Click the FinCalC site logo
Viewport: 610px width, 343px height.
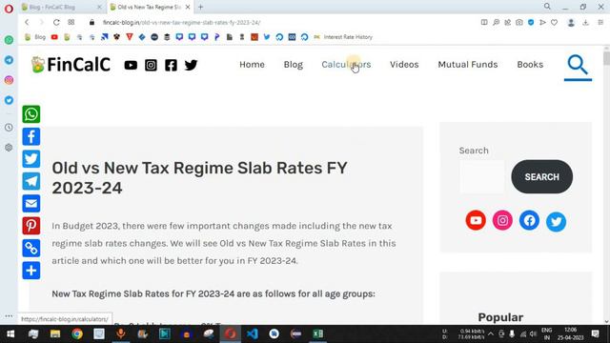(71, 65)
